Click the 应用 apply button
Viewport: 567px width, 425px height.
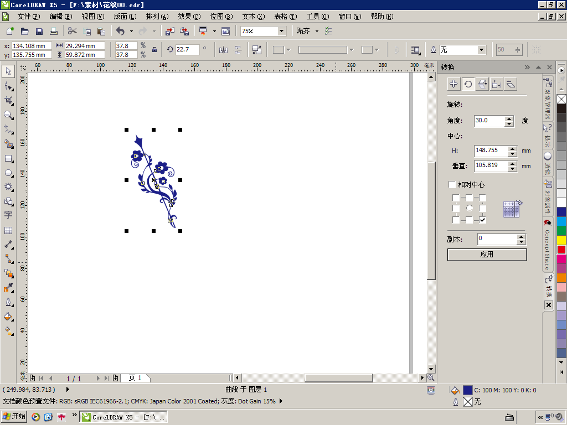487,255
